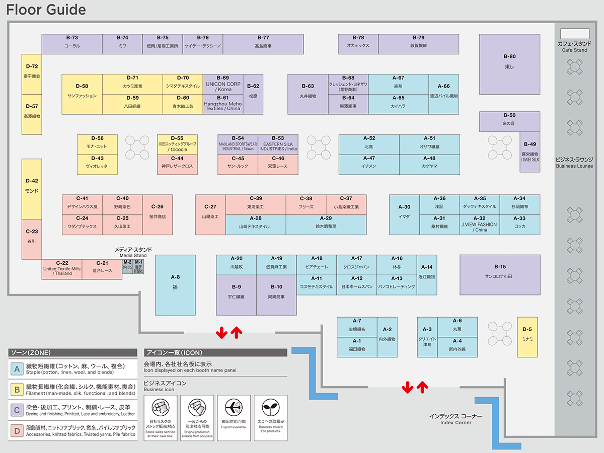Select booth B-62 松原
The image size is (604, 453).
253,94
